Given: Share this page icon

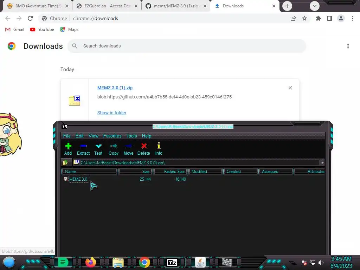Looking at the screenshot, I should tap(293, 18).
